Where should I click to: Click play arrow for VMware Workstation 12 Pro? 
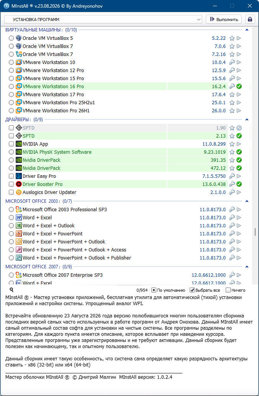click(239, 71)
